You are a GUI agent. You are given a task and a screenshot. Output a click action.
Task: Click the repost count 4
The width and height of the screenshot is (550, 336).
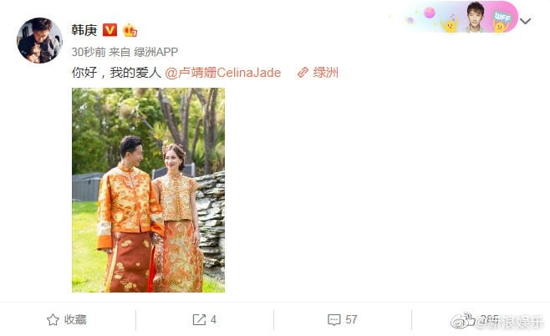click(x=213, y=319)
